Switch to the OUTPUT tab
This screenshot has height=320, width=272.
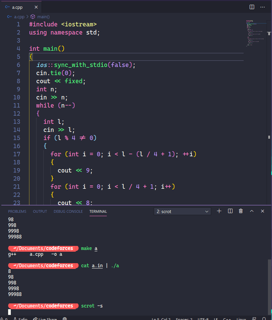pyautogui.click(x=40, y=211)
